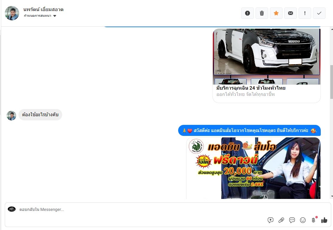Screen dimensions: 333x230
Task: Open the Isuzu truck photo
Action: 267,56
